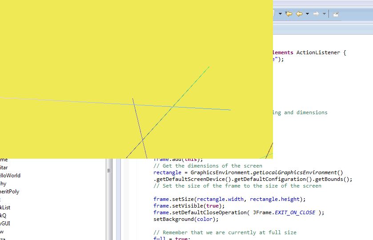Select the elloWorld project in explorer
Viewport: 373px width, 240px height.
(10, 176)
